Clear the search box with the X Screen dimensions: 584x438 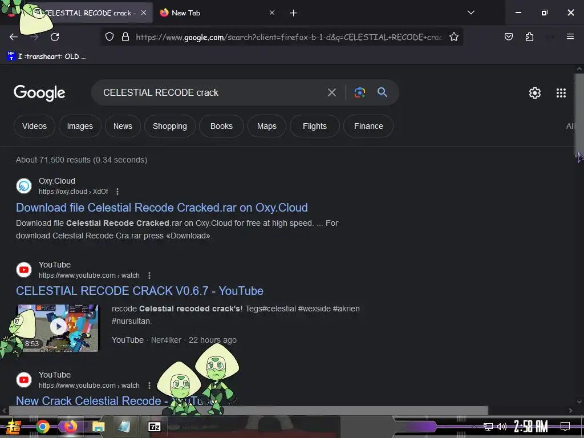(331, 92)
